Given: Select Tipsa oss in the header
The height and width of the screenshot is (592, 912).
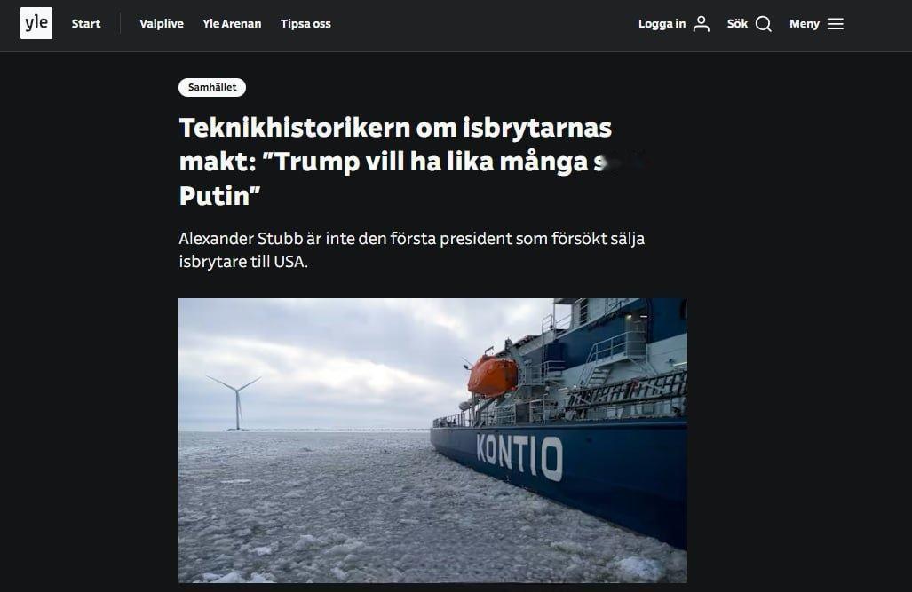Looking at the screenshot, I should pyautogui.click(x=305, y=24).
